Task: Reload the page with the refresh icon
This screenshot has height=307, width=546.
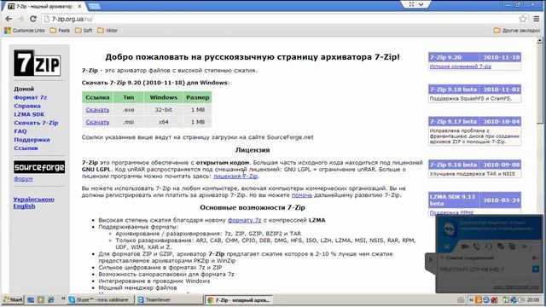Action: 33,19
